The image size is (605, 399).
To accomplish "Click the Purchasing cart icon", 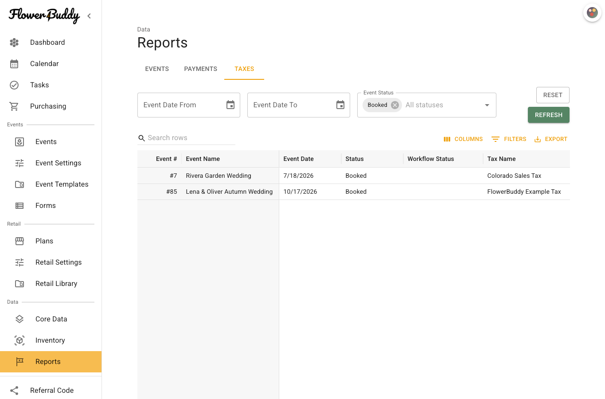I will pyautogui.click(x=14, y=106).
